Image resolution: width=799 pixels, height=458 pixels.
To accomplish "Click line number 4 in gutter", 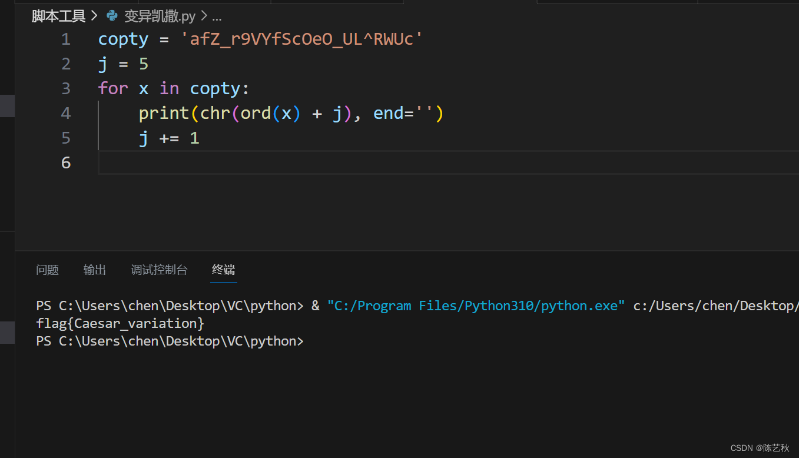I will coord(66,114).
